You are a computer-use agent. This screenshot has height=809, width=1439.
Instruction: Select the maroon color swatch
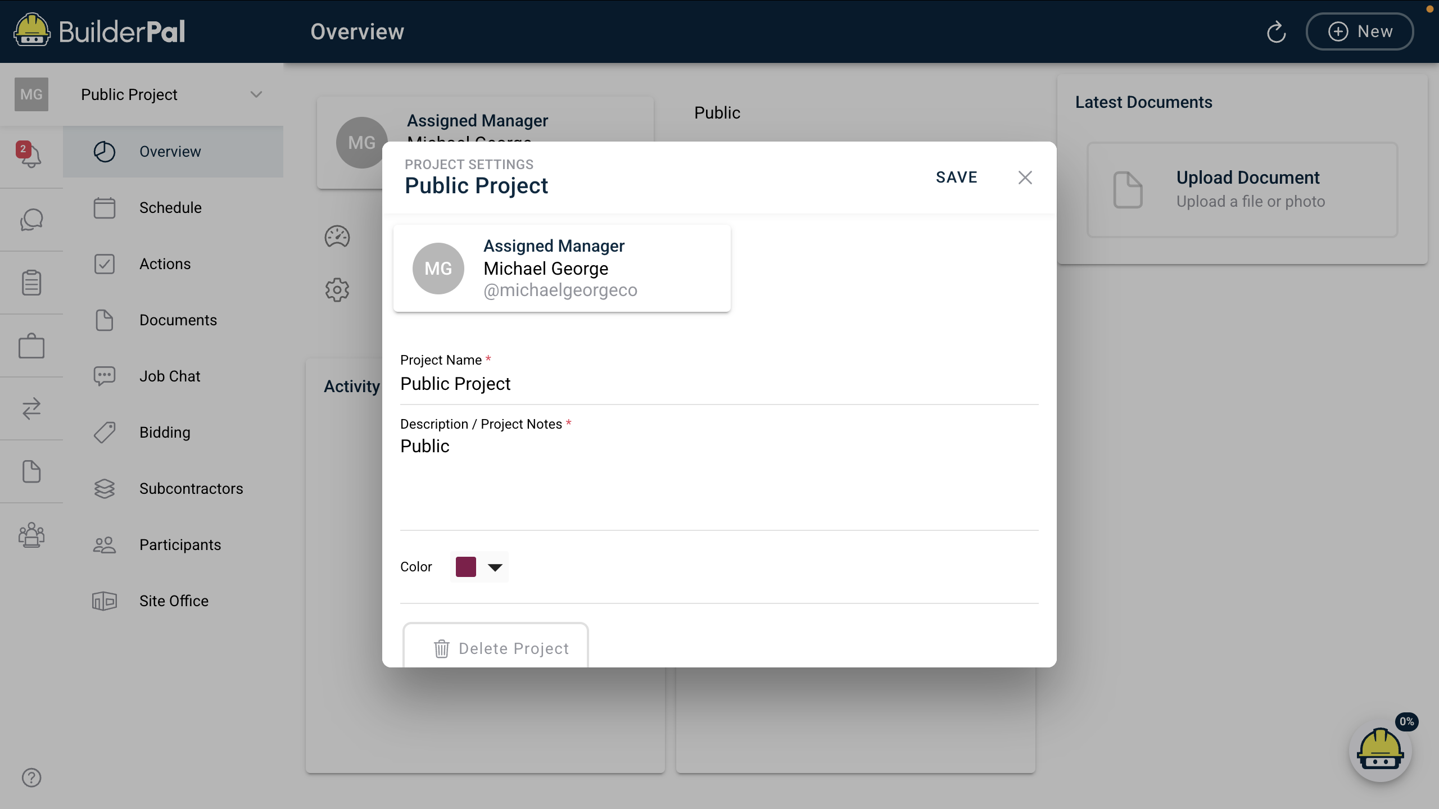pyautogui.click(x=465, y=567)
